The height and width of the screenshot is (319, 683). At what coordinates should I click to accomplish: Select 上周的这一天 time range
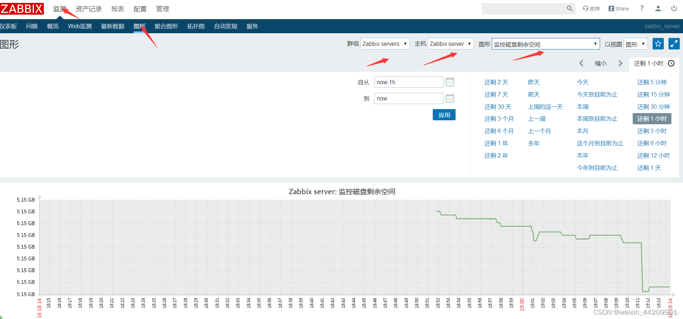tap(545, 107)
